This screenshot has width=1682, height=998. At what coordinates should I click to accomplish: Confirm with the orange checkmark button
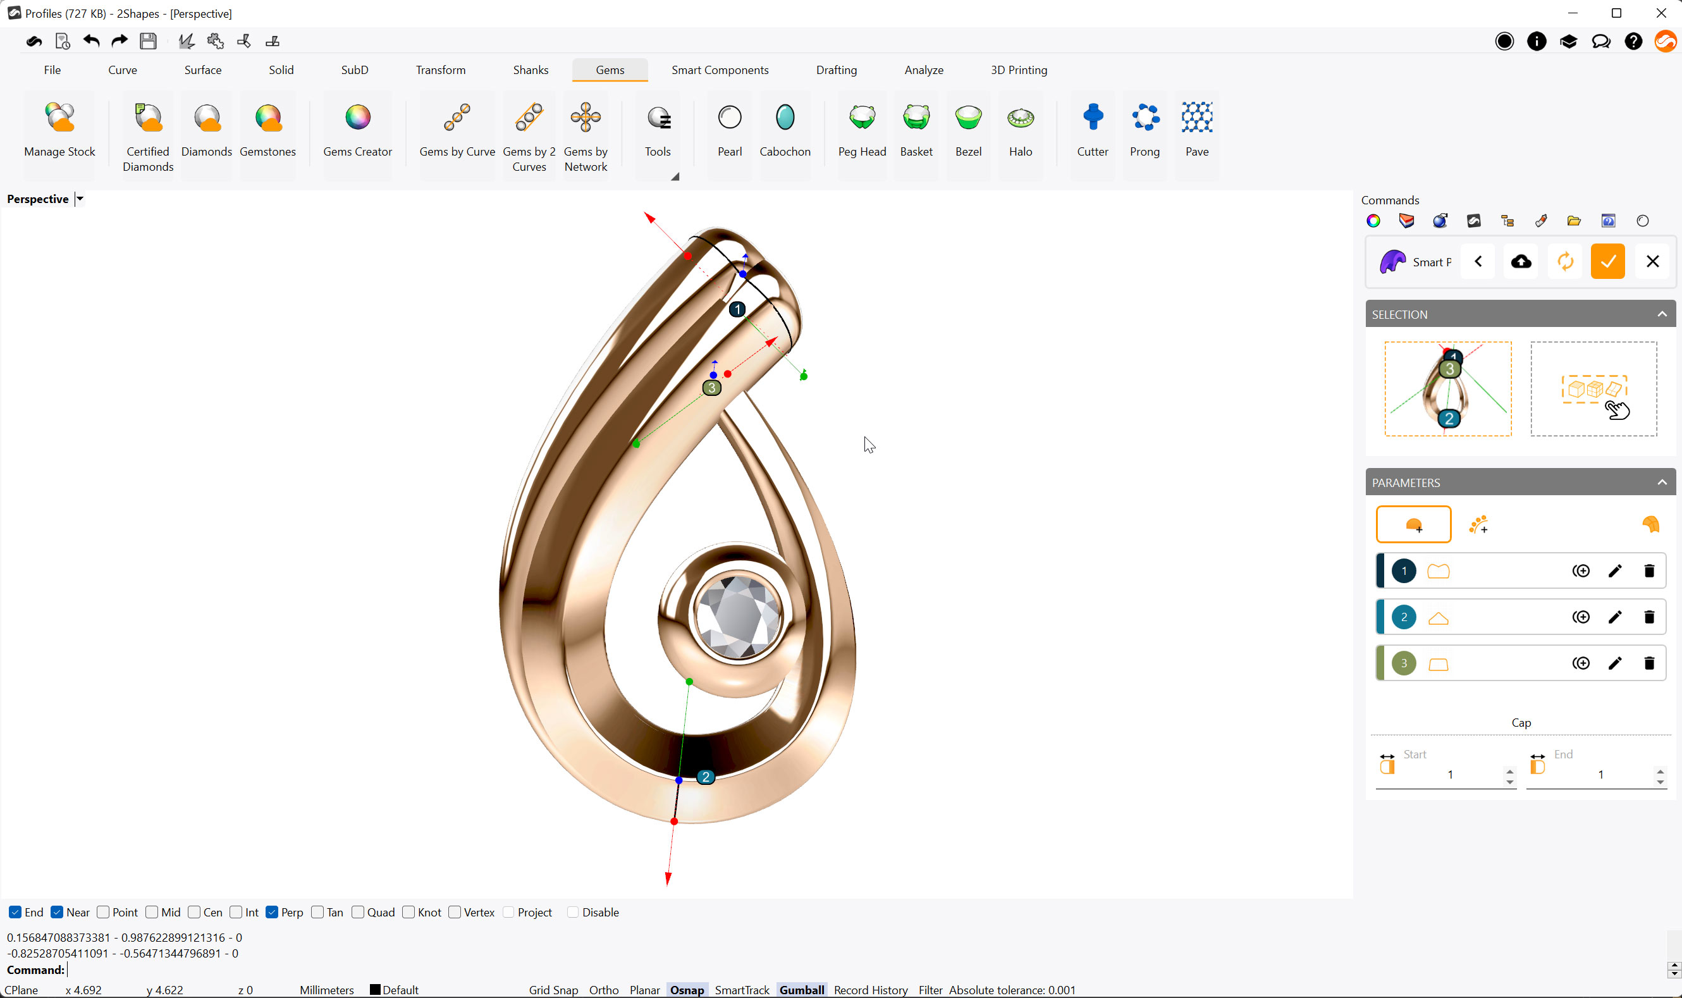pos(1607,262)
